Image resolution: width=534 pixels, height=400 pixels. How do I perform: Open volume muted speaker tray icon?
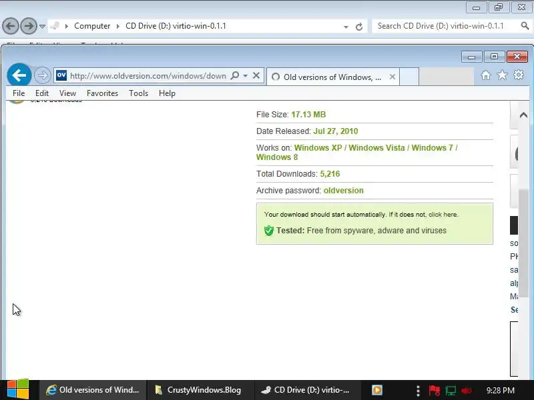[x=466, y=391]
